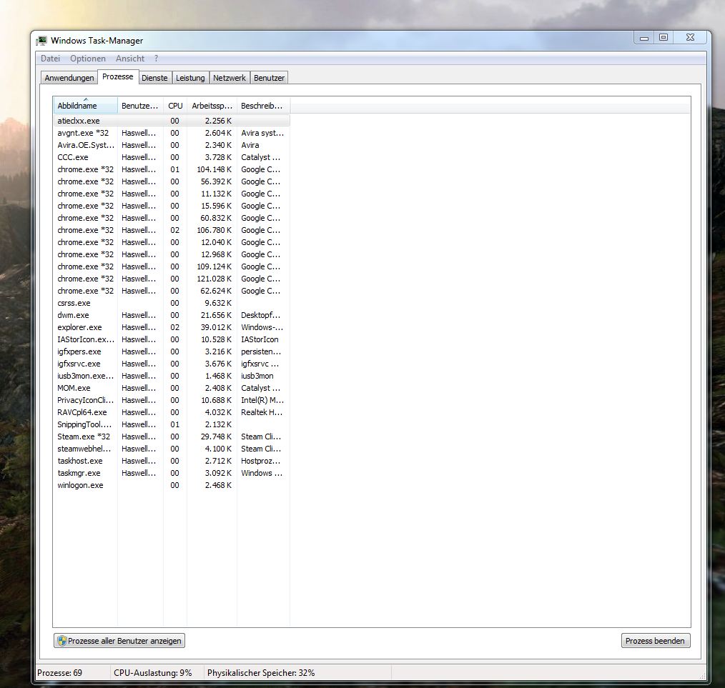The image size is (725, 688).
Task: Select the igfxpers.exe process
Action: [172, 352]
